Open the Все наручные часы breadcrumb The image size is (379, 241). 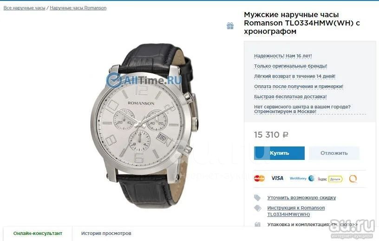click(25, 8)
